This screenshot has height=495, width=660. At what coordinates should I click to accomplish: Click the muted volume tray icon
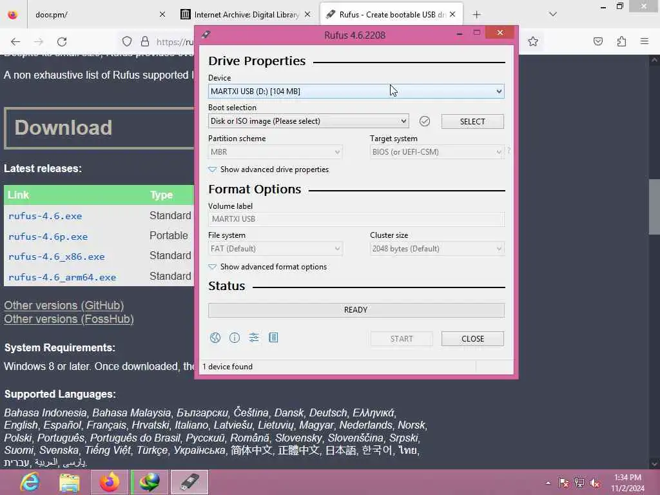pyautogui.click(x=595, y=483)
